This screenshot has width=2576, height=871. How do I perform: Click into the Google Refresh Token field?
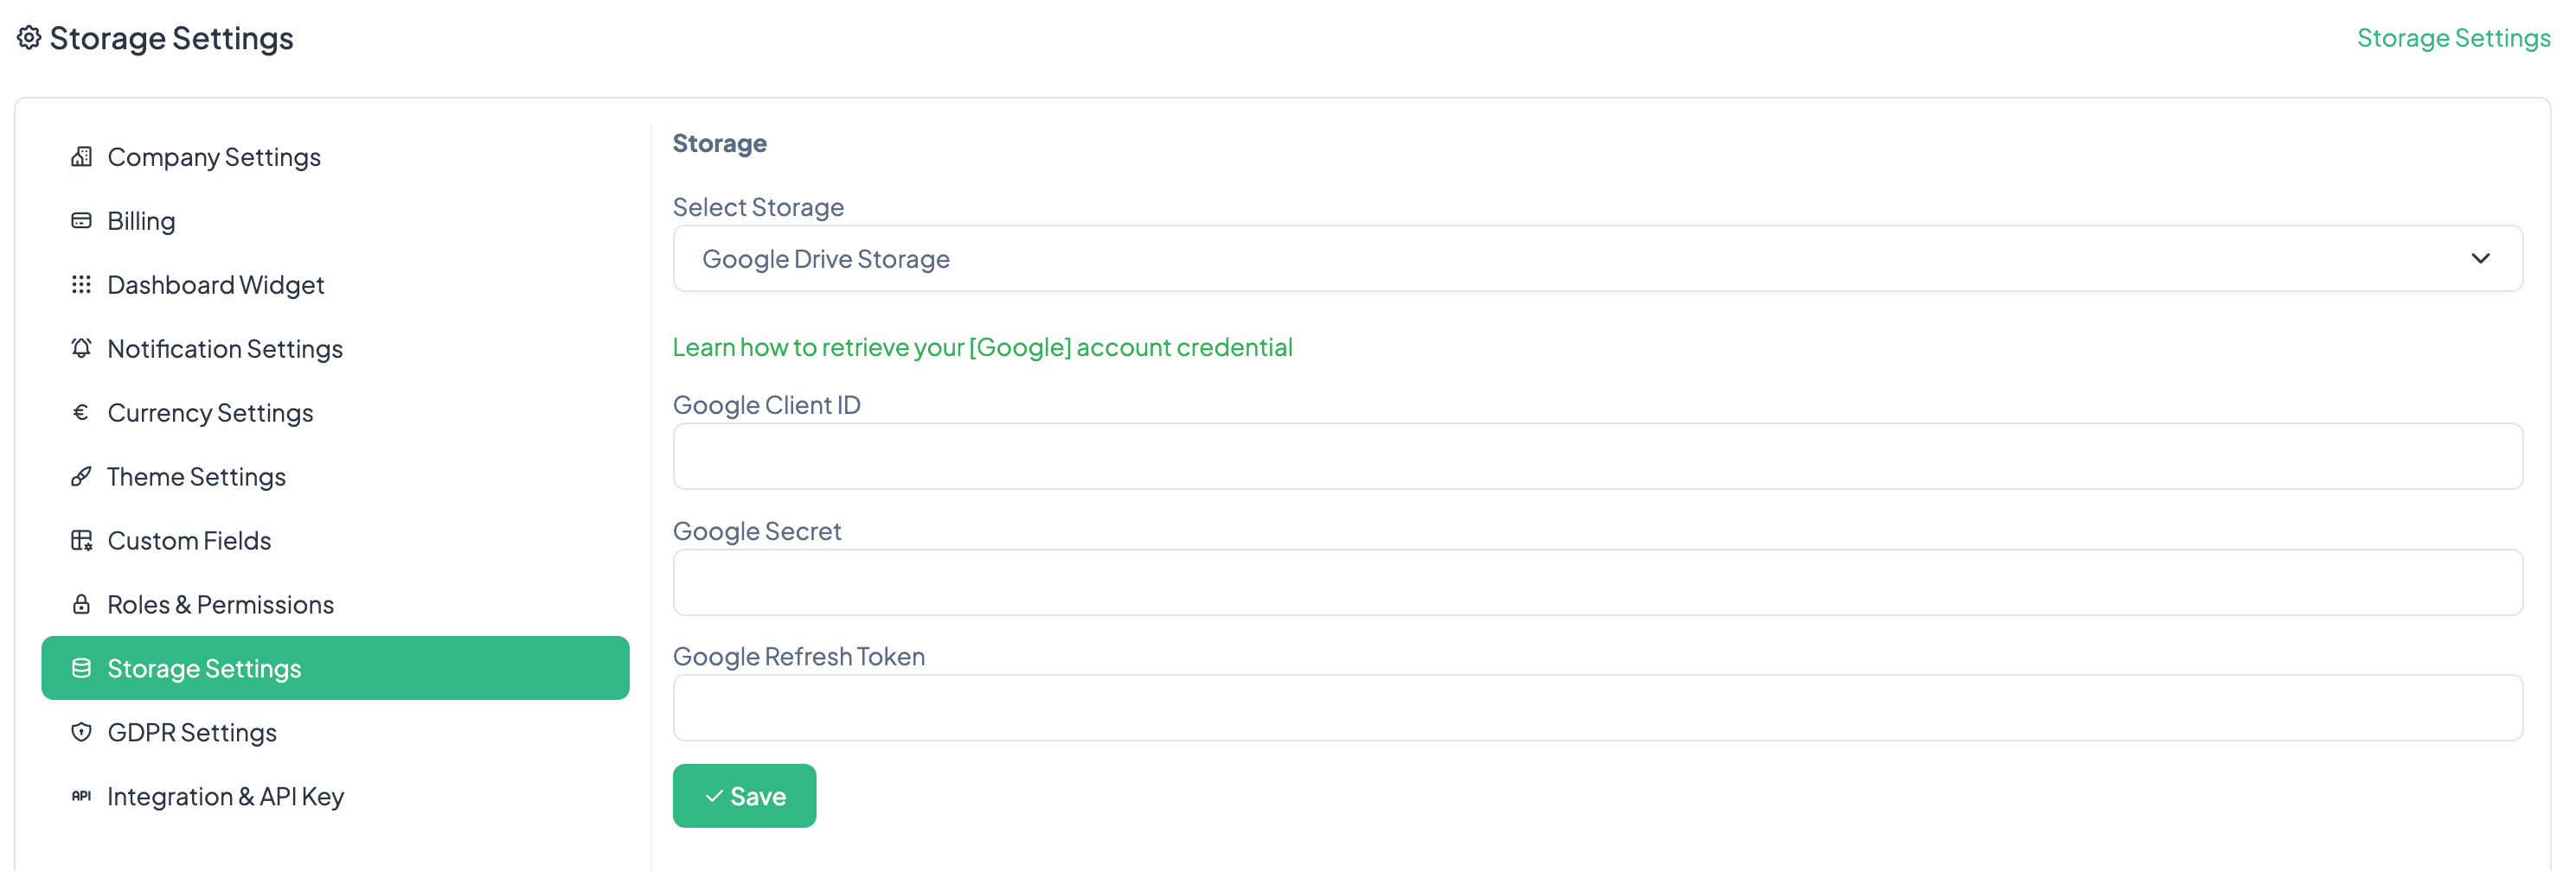(x=1596, y=709)
